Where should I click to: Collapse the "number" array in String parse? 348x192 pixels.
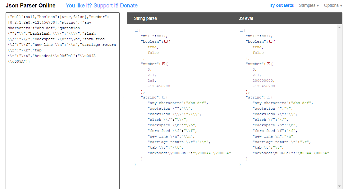(x=163, y=64)
